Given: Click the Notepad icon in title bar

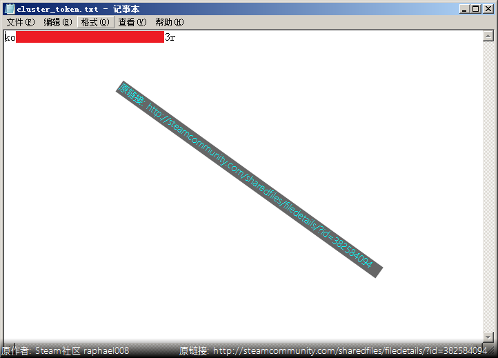Looking at the screenshot, I should pyautogui.click(x=10, y=9).
